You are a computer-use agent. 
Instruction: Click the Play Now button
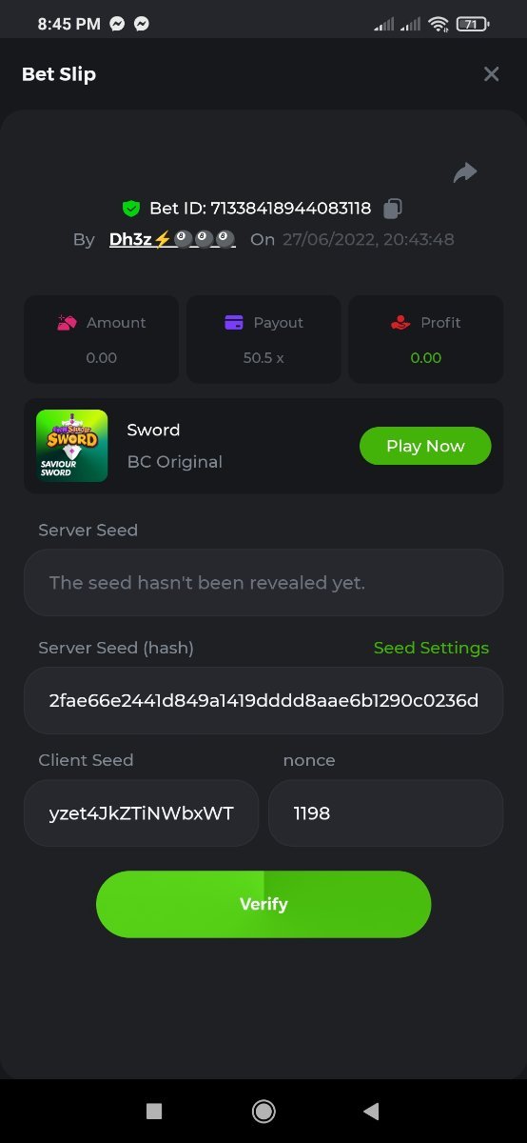click(425, 446)
